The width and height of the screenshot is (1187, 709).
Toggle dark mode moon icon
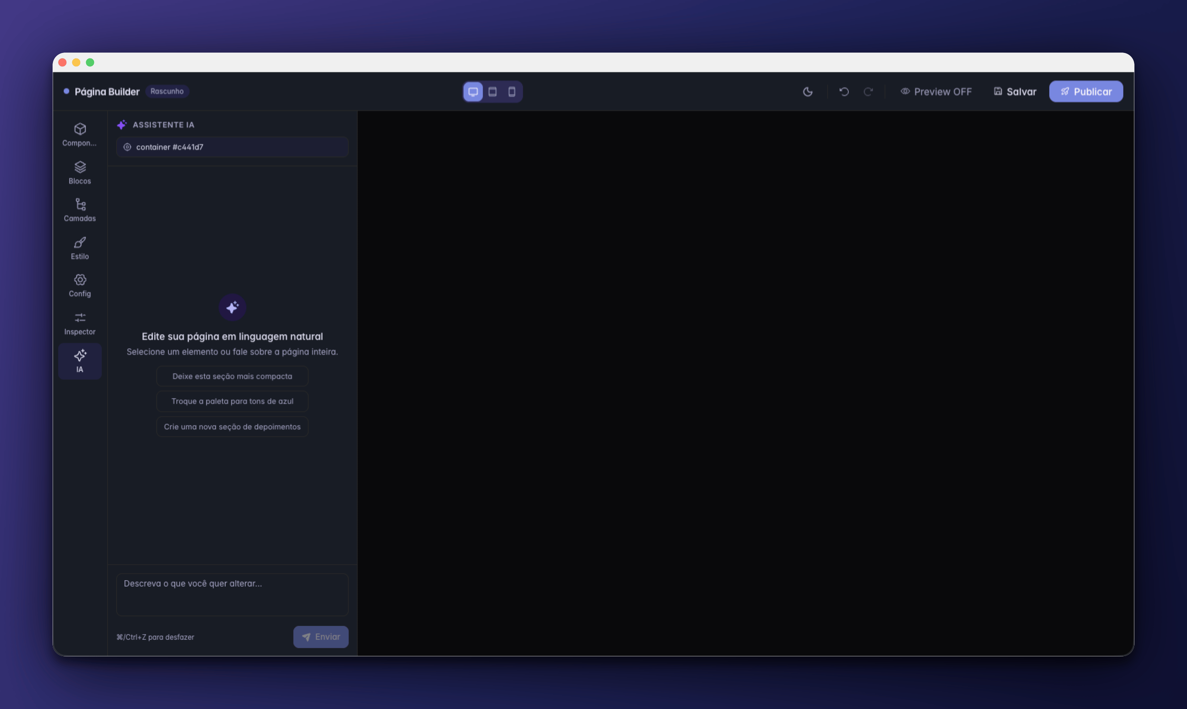point(808,92)
